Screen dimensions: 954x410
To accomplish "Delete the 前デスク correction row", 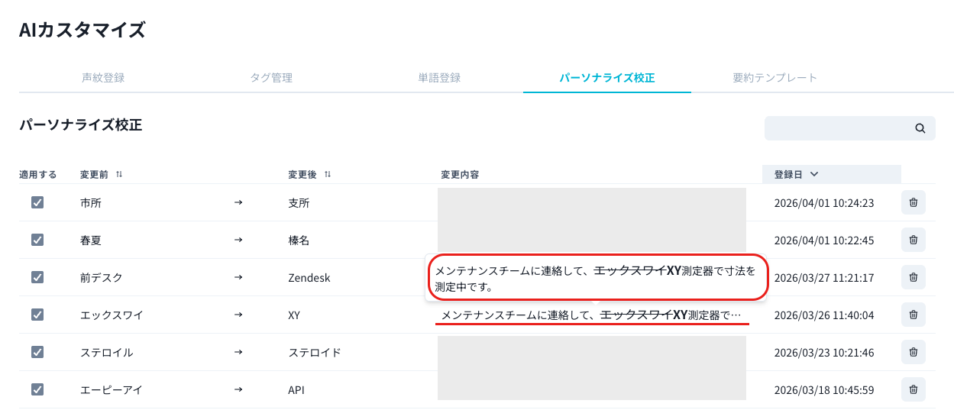I will tap(913, 277).
